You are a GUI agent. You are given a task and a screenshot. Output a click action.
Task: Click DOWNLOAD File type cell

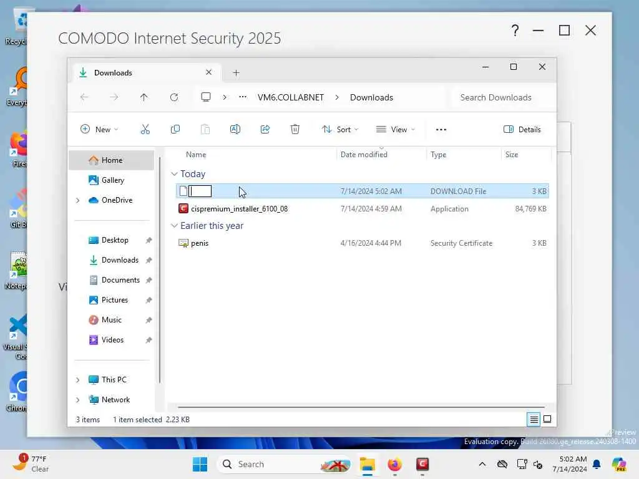click(x=458, y=191)
